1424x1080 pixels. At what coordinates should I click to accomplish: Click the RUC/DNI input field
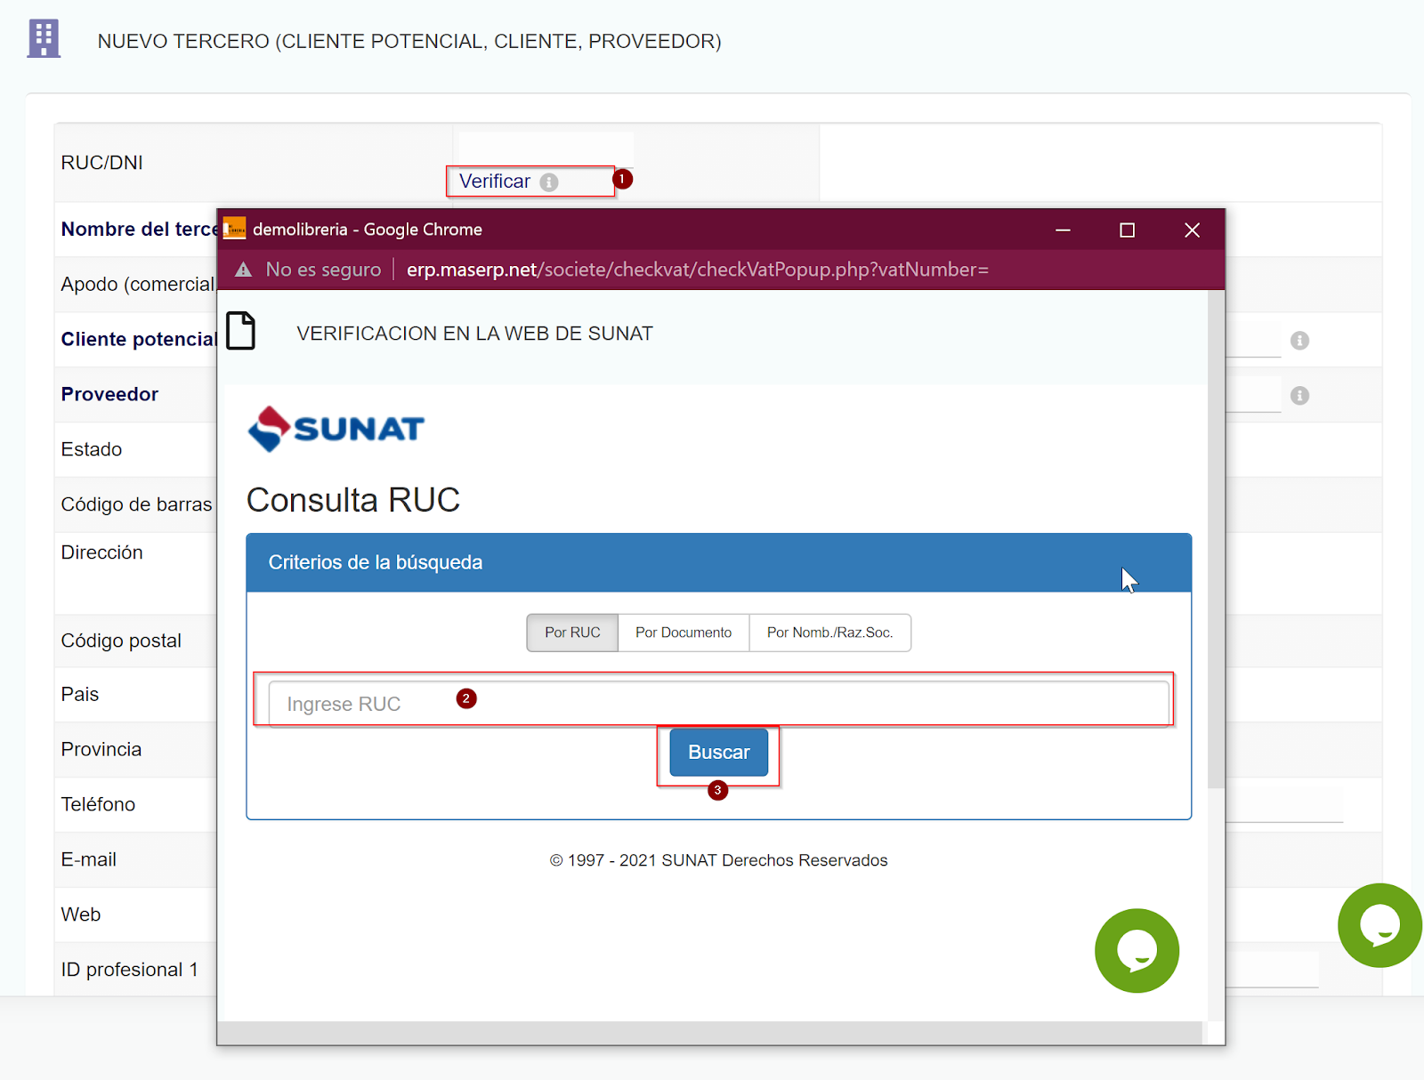[x=546, y=149]
